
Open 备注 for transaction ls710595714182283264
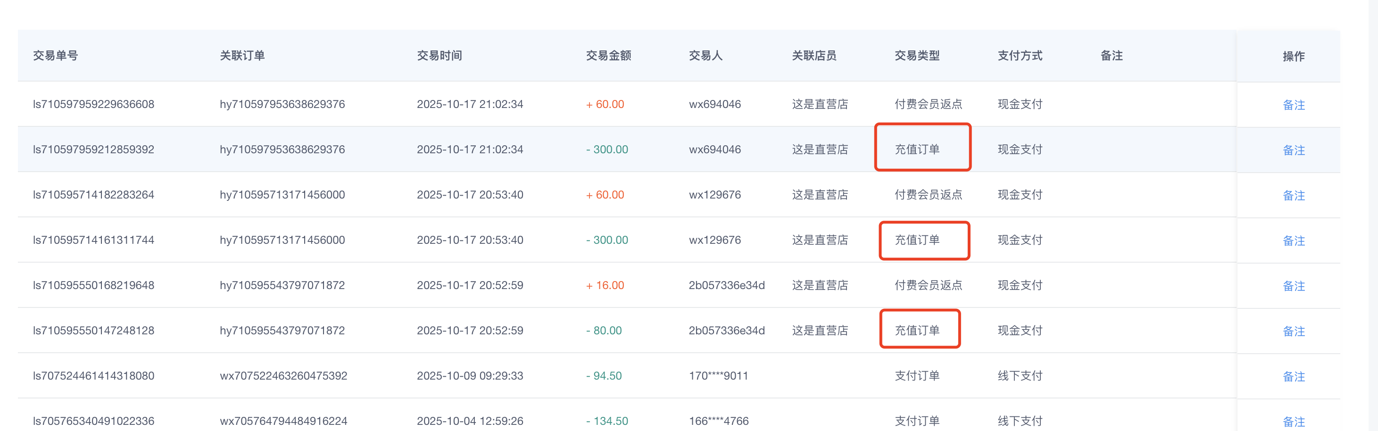click(x=1294, y=196)
